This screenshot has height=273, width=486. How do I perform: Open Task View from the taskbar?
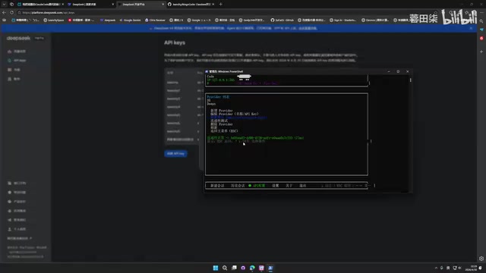click(234, 268)
